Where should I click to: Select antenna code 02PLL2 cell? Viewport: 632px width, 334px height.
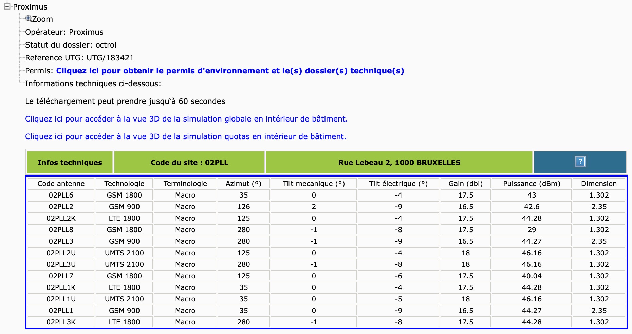point(61,207)
